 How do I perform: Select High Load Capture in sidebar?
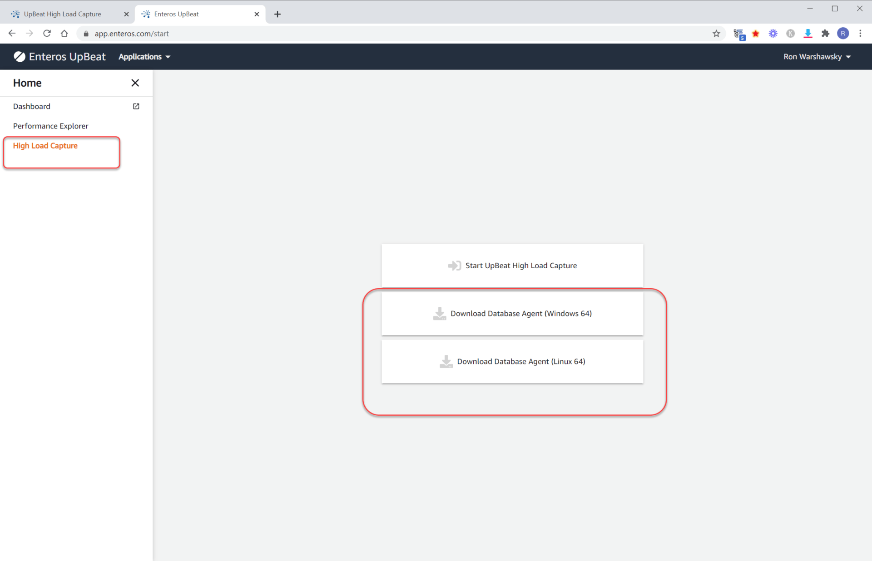click(x=45, y=146)
